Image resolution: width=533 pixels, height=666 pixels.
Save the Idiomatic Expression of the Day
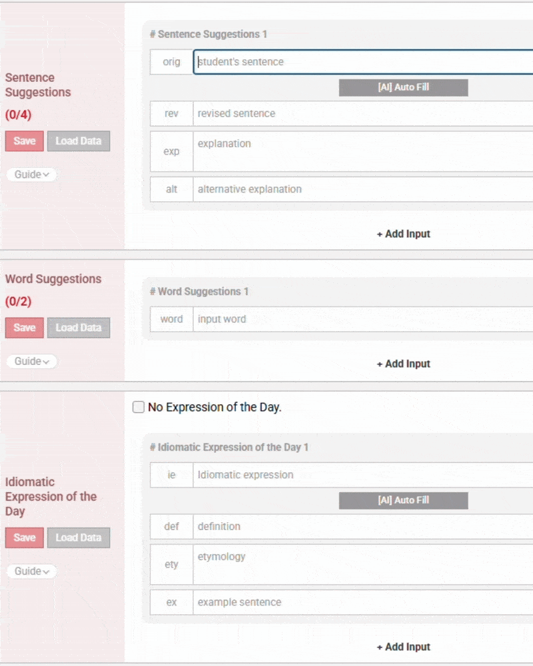[x=25, y=537]
